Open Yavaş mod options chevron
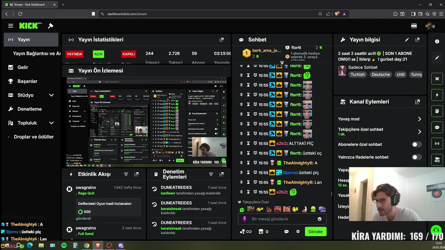This screenshot has height=250, width=445. click(x=419, y=119)
